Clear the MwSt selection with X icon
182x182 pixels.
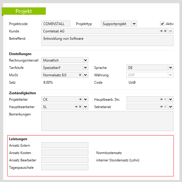pos(80,75)
